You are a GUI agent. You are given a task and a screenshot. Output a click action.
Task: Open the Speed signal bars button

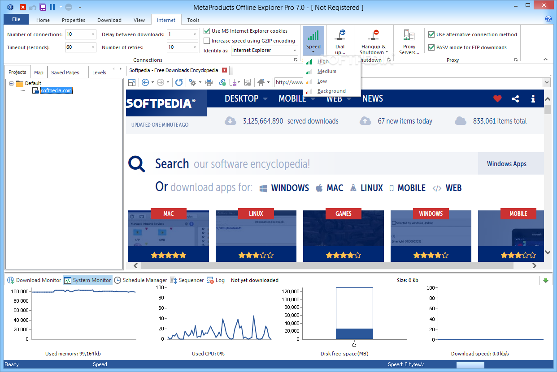313,40
